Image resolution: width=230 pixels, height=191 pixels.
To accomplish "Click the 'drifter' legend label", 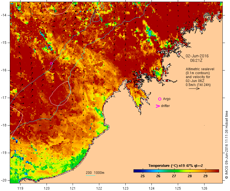I will click(165, 106).
